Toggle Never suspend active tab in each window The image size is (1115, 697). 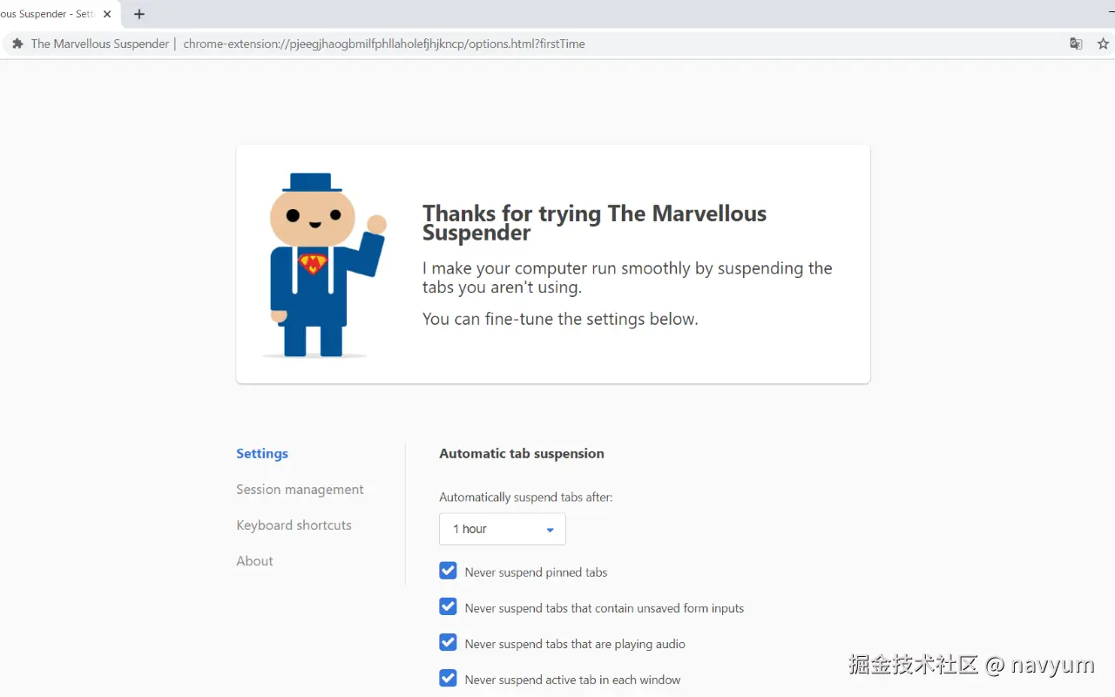tap(448, 678)
